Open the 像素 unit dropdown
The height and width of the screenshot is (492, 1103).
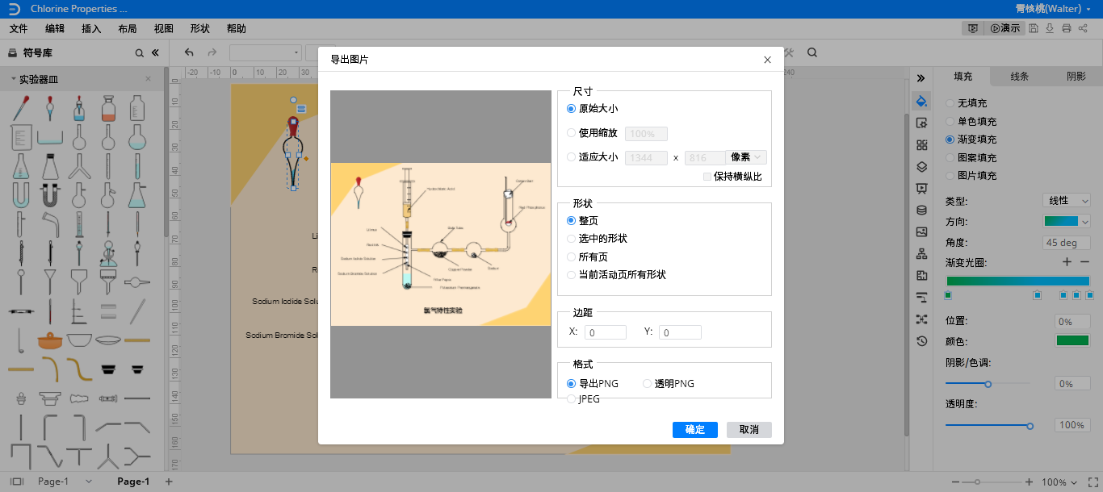(747, 157)
